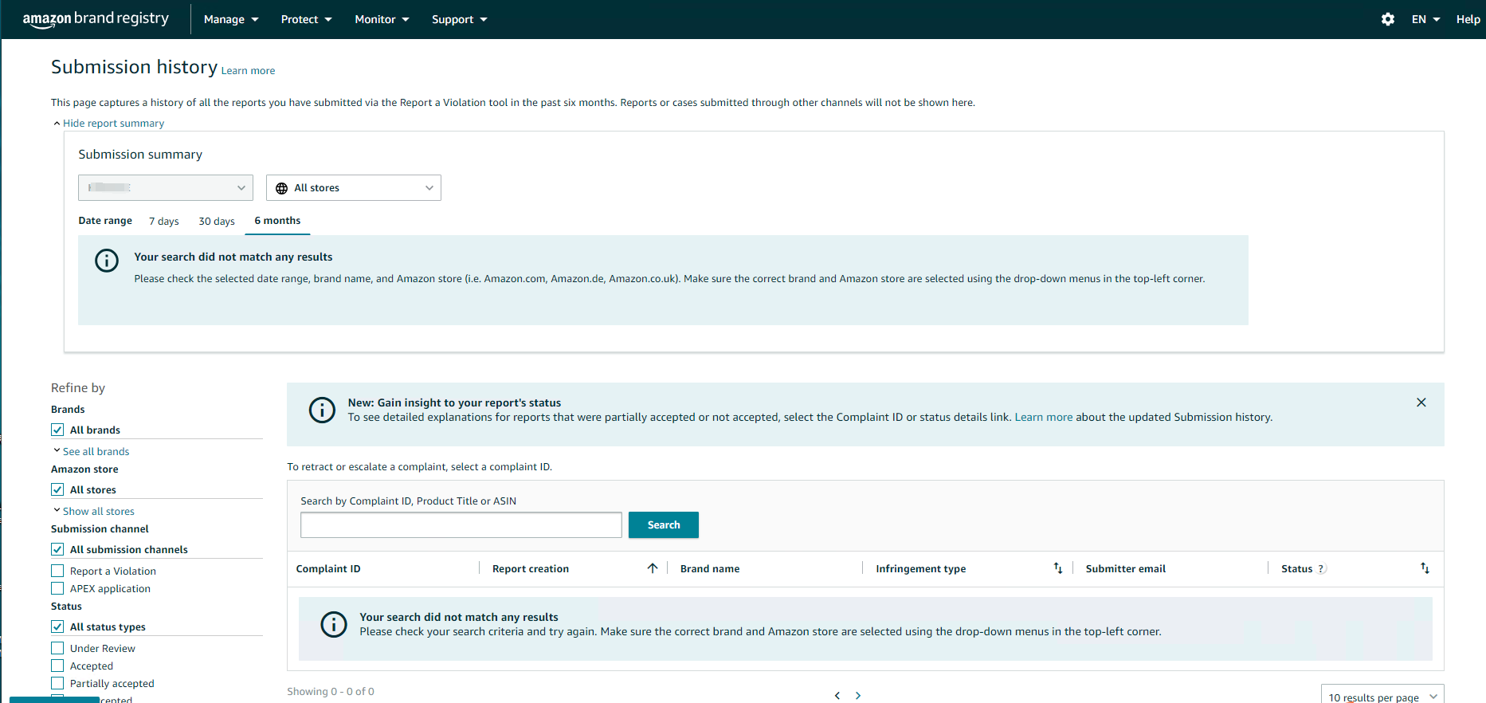The height and width of the screenshot is (703, 1486).
Task: Sort the Infringement type column
Action: coord(1058,568)
